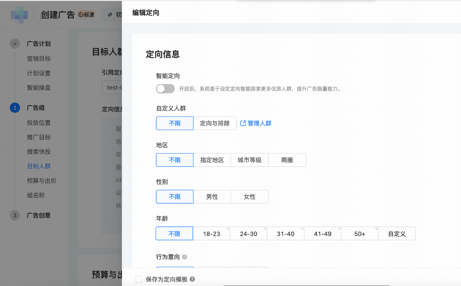Open the 管理人群 link
This screenshot has height=286, width=461.
coord(259,123)
